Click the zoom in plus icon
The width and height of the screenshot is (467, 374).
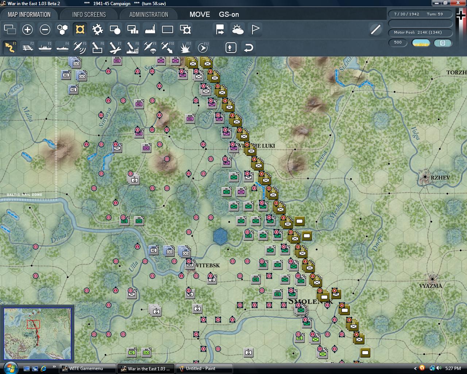27,29
